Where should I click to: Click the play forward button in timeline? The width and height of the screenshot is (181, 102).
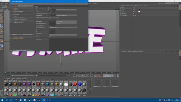click(x=83, y=76)
